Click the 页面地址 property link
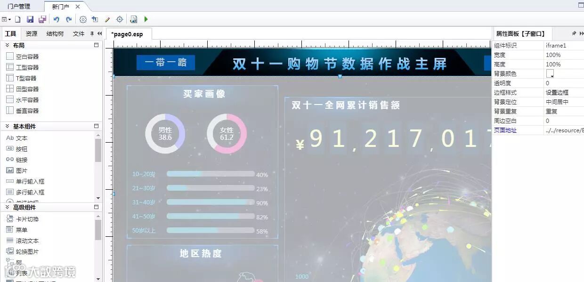This screenshot has width=584, height=282. tap(505, 130)
